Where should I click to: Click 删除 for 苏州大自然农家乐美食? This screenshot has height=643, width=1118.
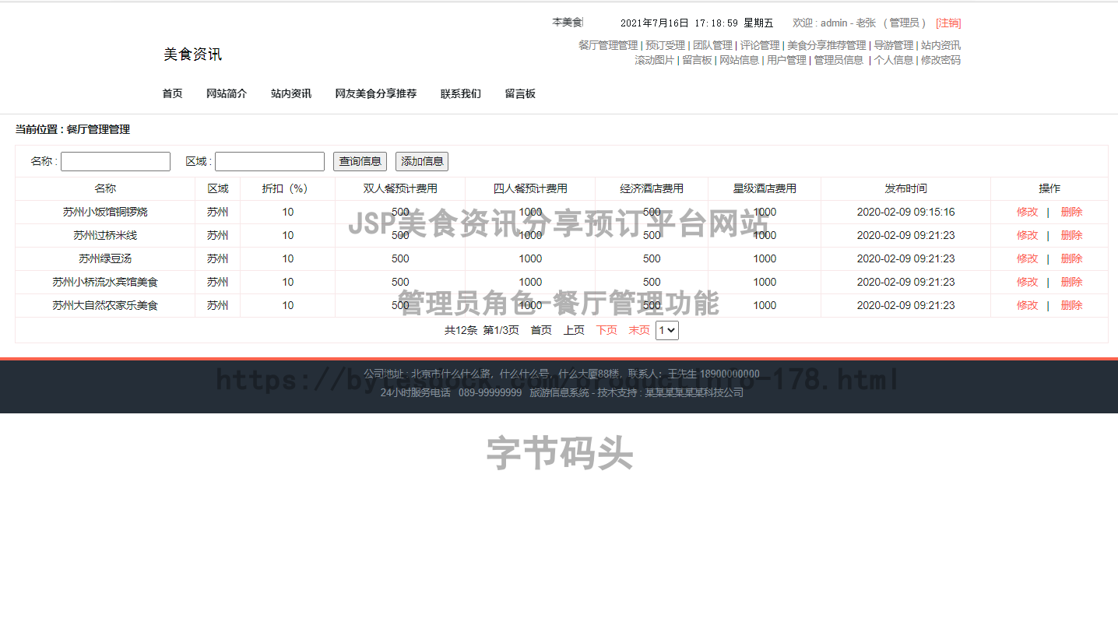click(x=1071, y=305)
